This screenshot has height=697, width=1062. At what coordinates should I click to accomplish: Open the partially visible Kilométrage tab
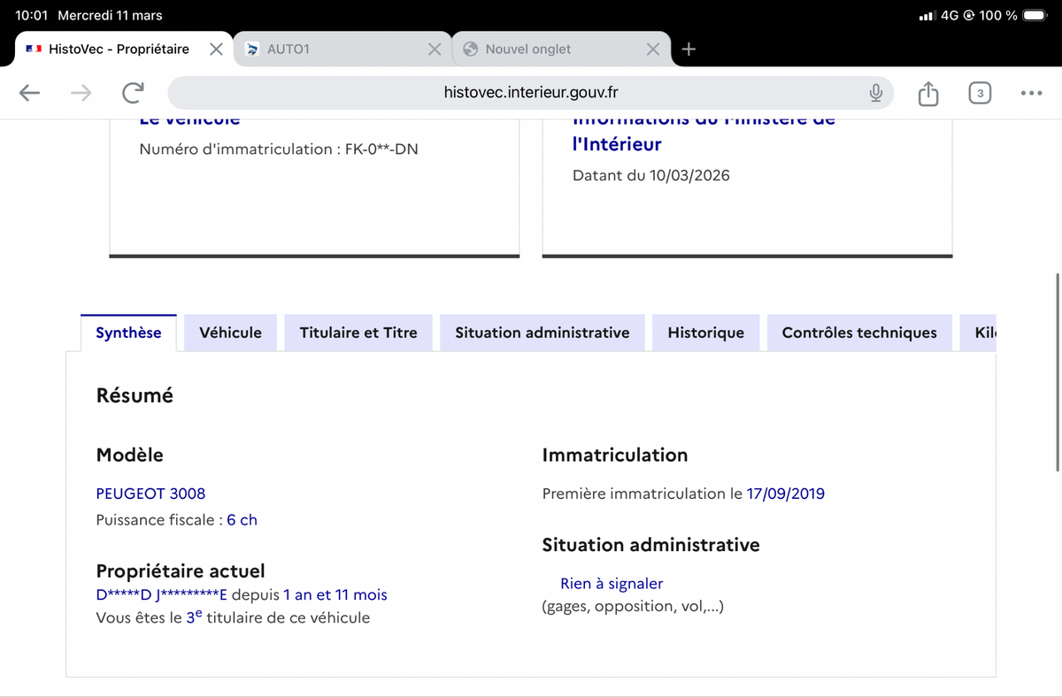click(978, 333)
